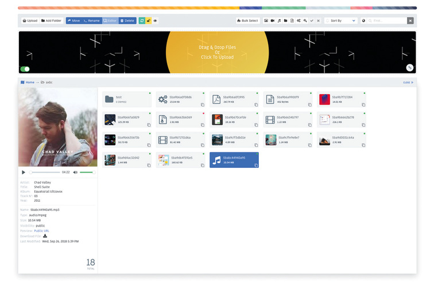This screenshot has height=288, width=434.
Task: Adjust the green volume slider
Action: tap(87, 172)
